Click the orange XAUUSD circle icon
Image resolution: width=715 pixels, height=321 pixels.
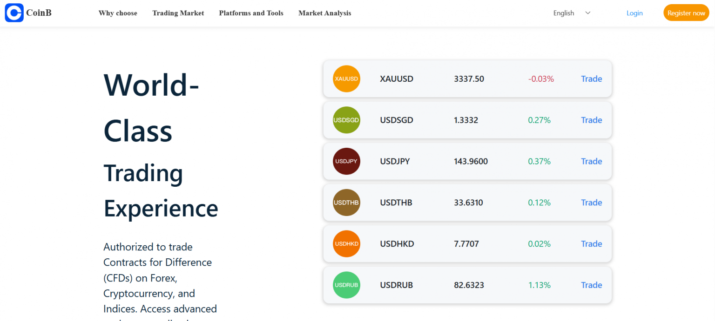346,79
